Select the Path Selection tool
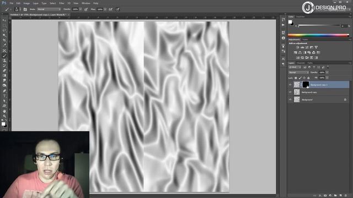 click(4, 101)
